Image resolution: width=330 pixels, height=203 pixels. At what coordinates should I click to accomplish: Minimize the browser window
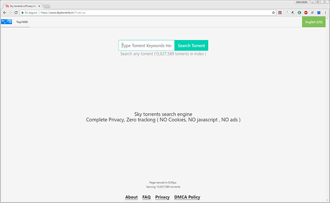click(313, 2)
